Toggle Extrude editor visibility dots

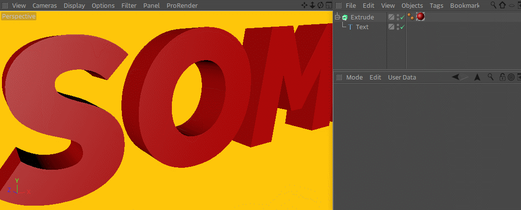(398, 17)
